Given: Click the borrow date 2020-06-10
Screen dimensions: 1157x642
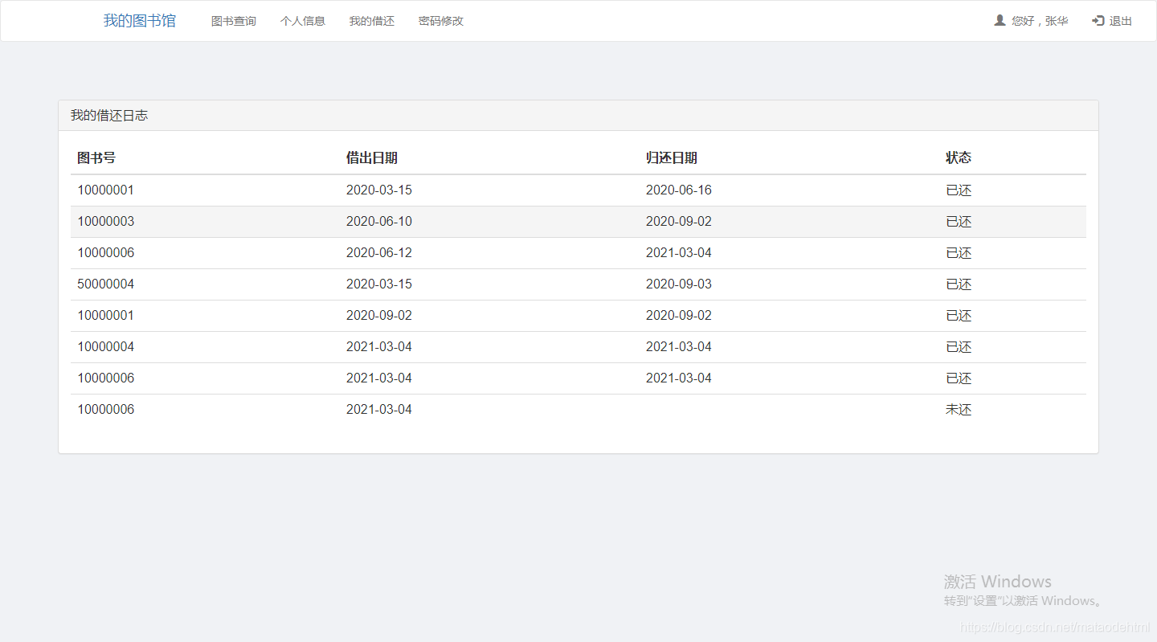Looking at the screenshot, I should [379, 222].
